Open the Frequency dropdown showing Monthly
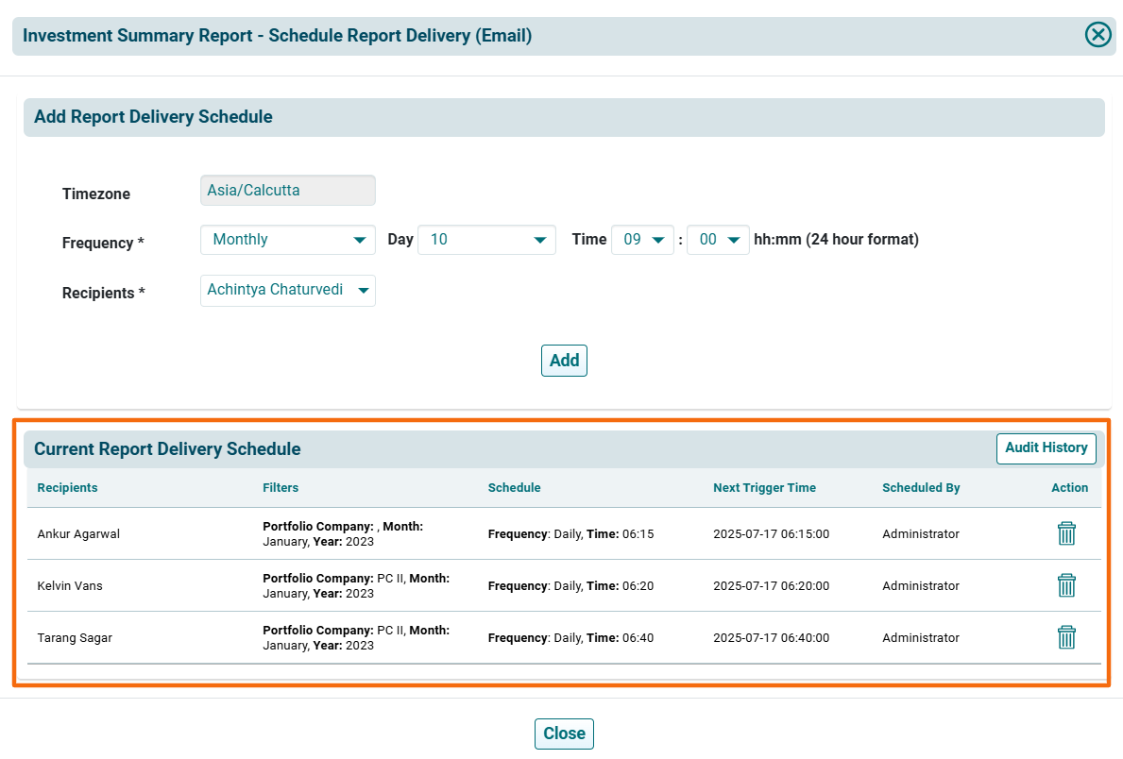1123x759 pixels. click(x=288, y=240)
